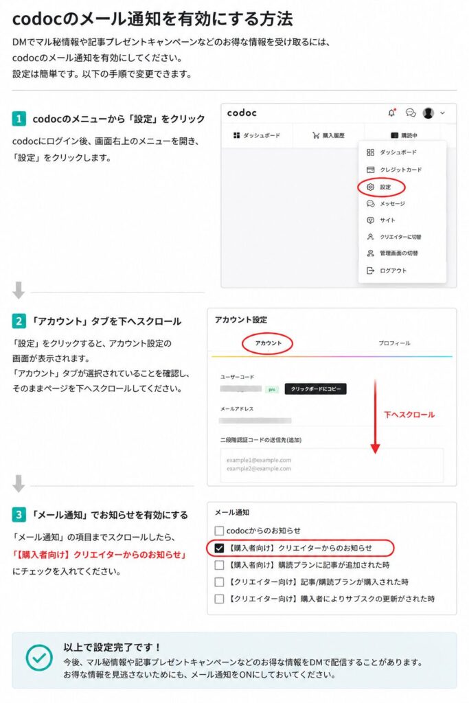Click the blurred メールアドレス value
Screen dimensions: 469x703
255,421
